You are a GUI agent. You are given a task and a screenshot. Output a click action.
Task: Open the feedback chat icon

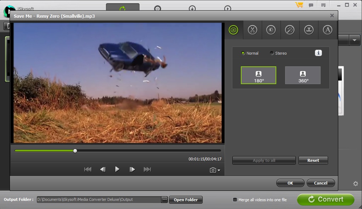pos(311,5)
